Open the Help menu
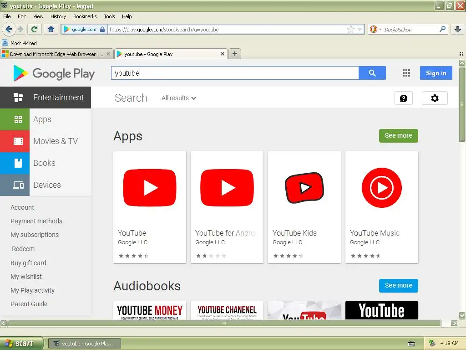This screenshot has height=350, width=466. click(127, 16)
